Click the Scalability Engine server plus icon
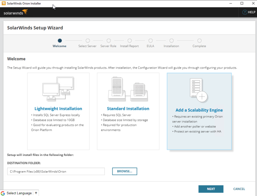Screen dimensions: 257x196 [x=199, y=90]
